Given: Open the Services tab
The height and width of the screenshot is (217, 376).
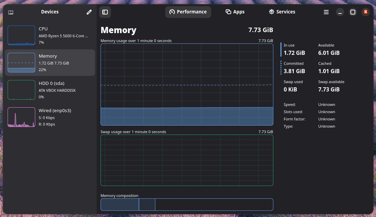Looking at the screenshot, I should [x=282, y=12].
